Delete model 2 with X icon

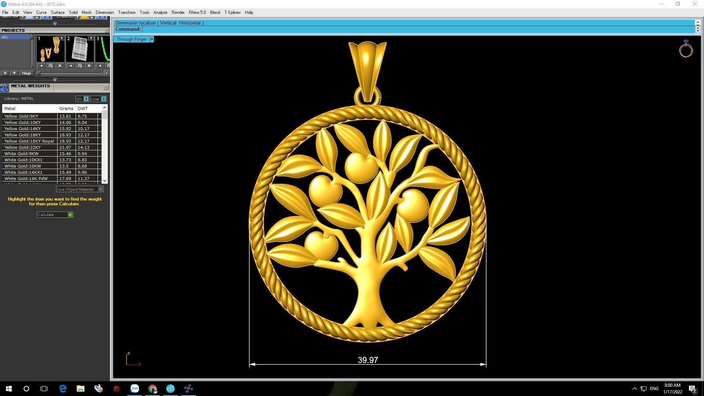(89, 66)
